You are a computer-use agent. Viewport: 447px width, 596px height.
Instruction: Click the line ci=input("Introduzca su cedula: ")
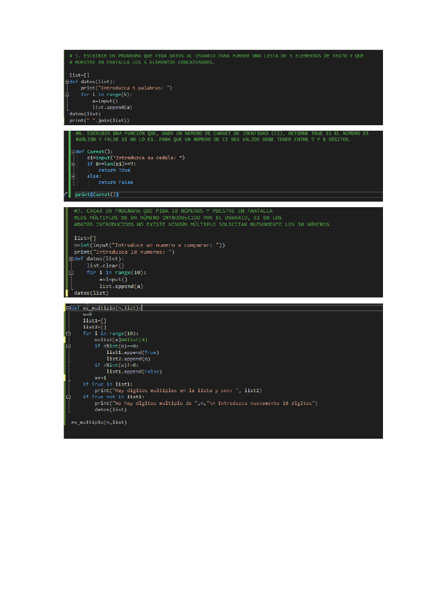coord(136,158)
